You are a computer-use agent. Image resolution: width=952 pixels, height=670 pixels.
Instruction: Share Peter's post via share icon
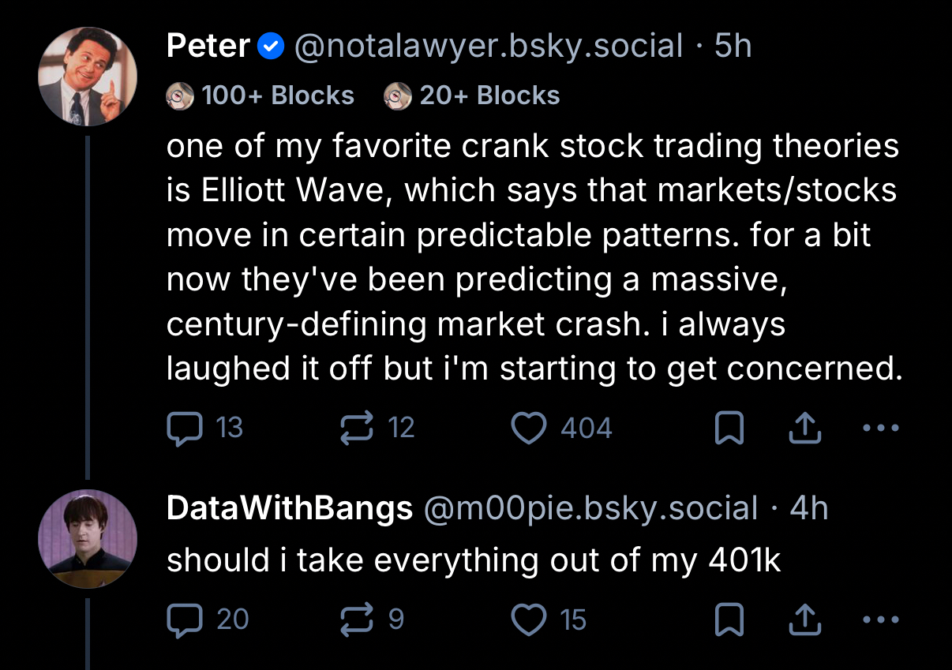coord(804,429)
